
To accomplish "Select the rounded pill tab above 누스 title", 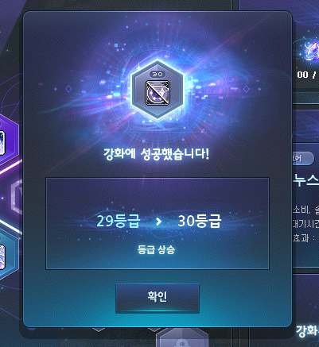I will pyautogui.click(x=303, y=159).
